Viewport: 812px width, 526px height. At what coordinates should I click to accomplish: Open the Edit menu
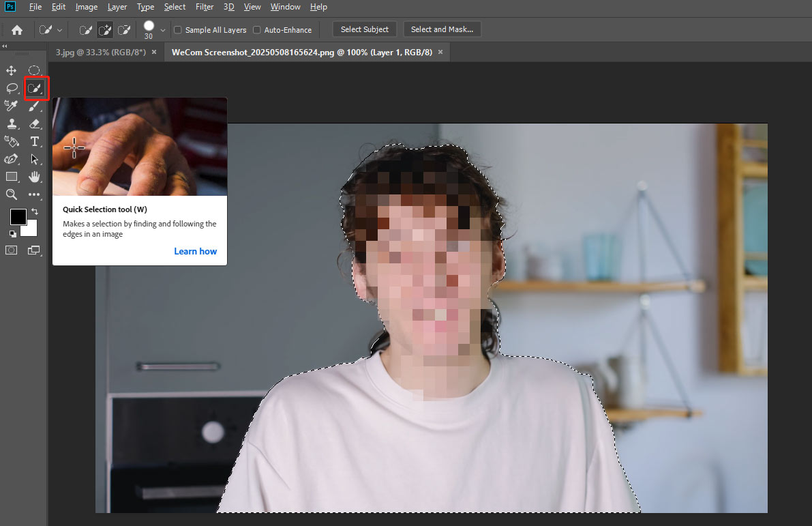pos(59,7)
